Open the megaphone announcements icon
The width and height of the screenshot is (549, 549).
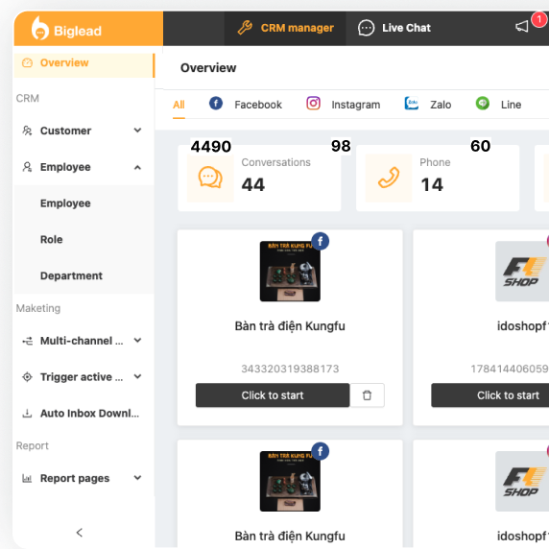click(x=522, y=26)
